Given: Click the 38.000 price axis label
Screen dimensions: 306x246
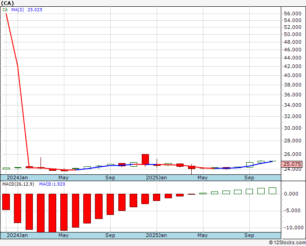Looking at the screenshot, I should [x=292, y=85].
